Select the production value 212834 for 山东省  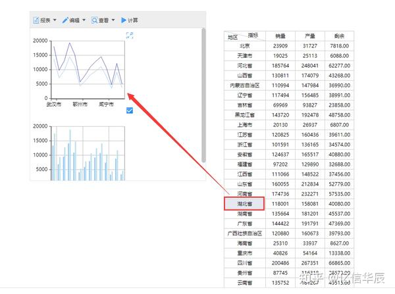pyautogui.click(x=310, y=184)
